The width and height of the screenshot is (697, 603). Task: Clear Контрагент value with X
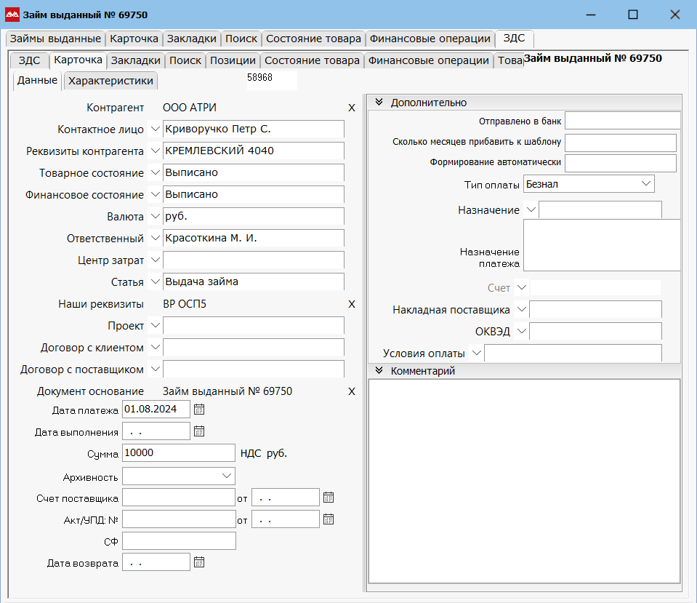tap(352, 108)
